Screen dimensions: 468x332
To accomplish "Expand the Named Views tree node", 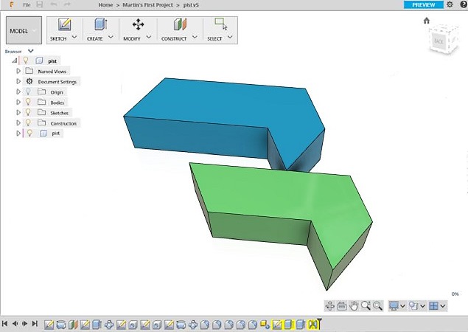I will pyautogui.click(x=18, y=71).
